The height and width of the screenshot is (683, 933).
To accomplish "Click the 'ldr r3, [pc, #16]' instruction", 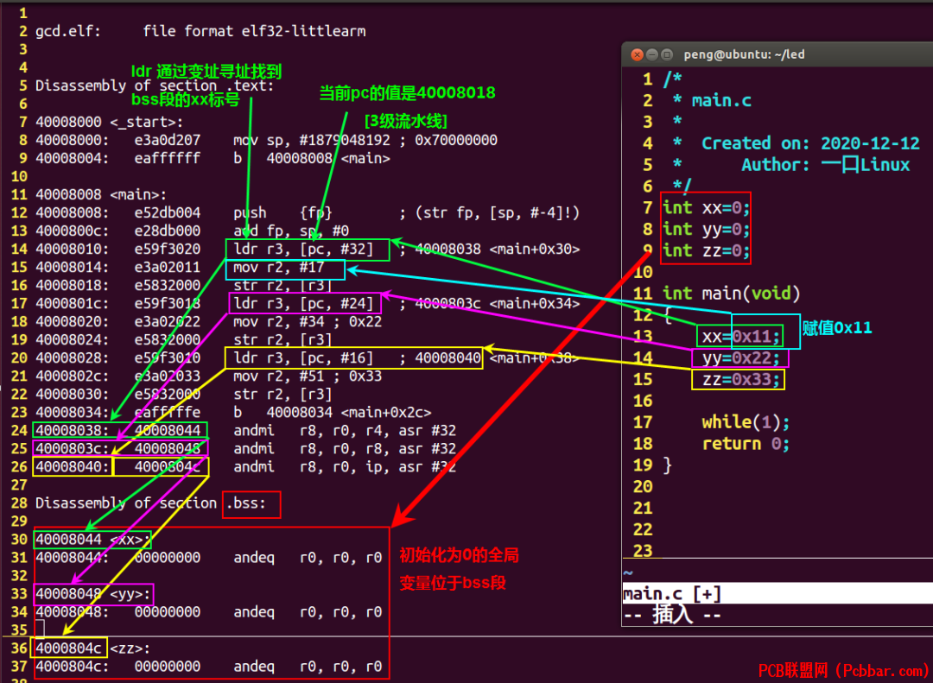I will [x=303, y=358].
